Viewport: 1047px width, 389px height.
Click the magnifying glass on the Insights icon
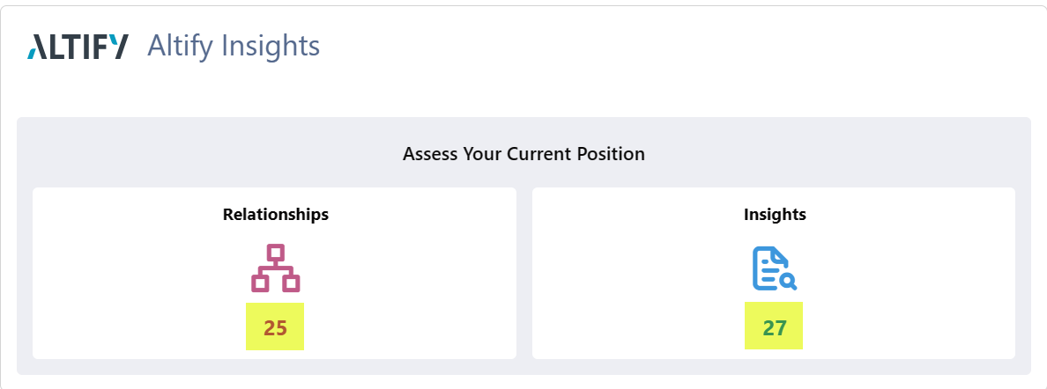pyautogui.click(x=789, y=283)
